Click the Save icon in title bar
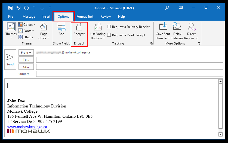228x143 pixels. tap(11, 8)
